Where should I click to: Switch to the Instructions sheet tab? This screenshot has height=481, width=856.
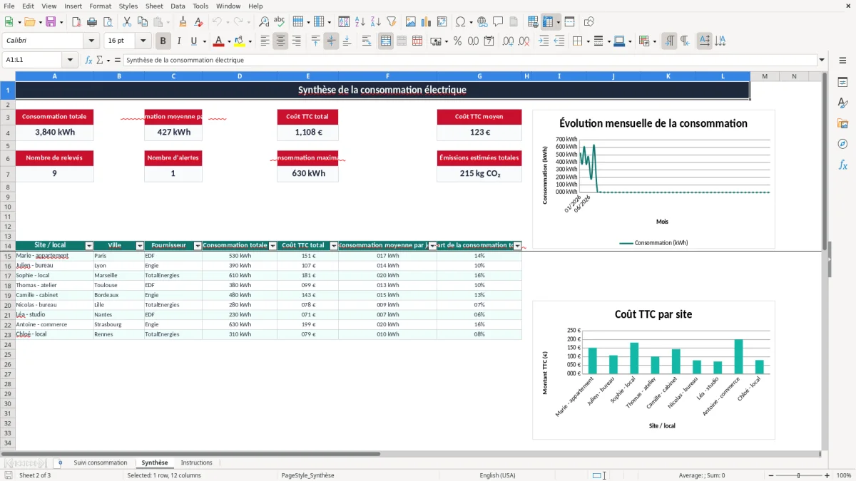(x=197, y=462)
